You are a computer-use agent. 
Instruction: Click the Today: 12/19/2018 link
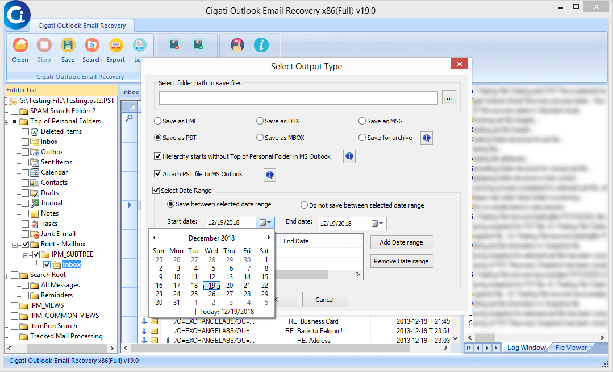point(226,312)
